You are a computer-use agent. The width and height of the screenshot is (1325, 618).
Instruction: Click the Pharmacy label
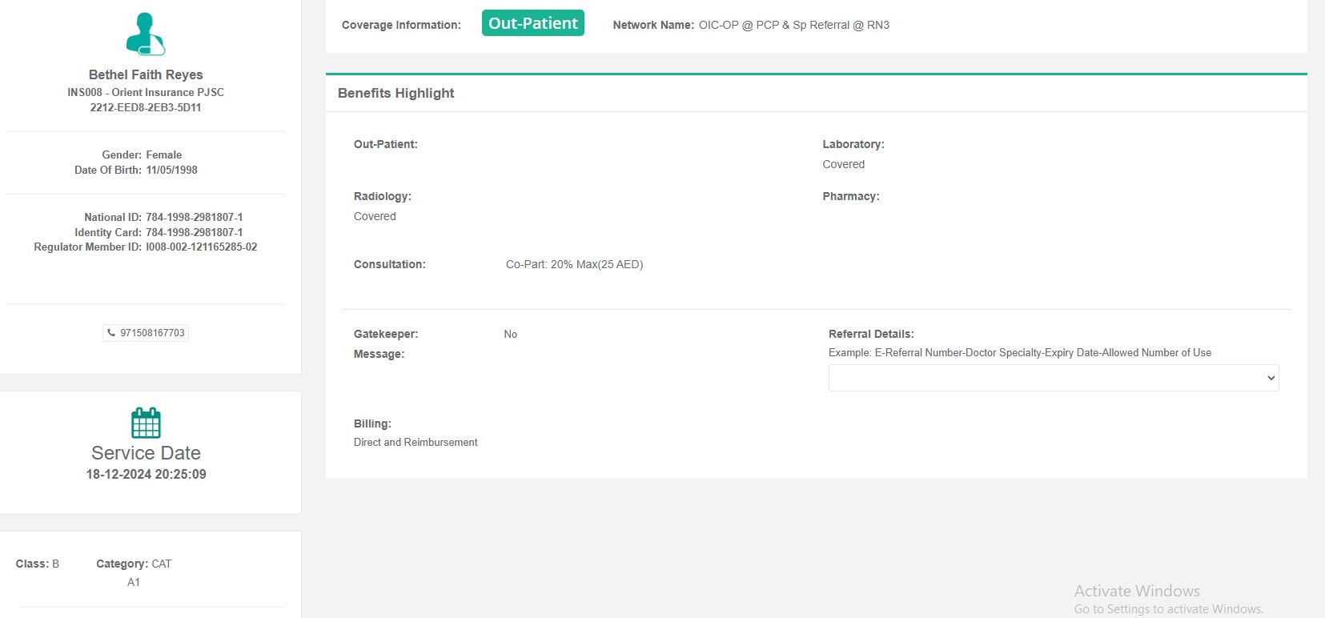851,196
